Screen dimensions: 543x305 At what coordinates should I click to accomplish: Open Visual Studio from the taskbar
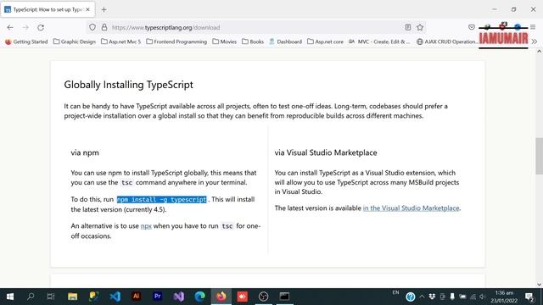(179, 297)
